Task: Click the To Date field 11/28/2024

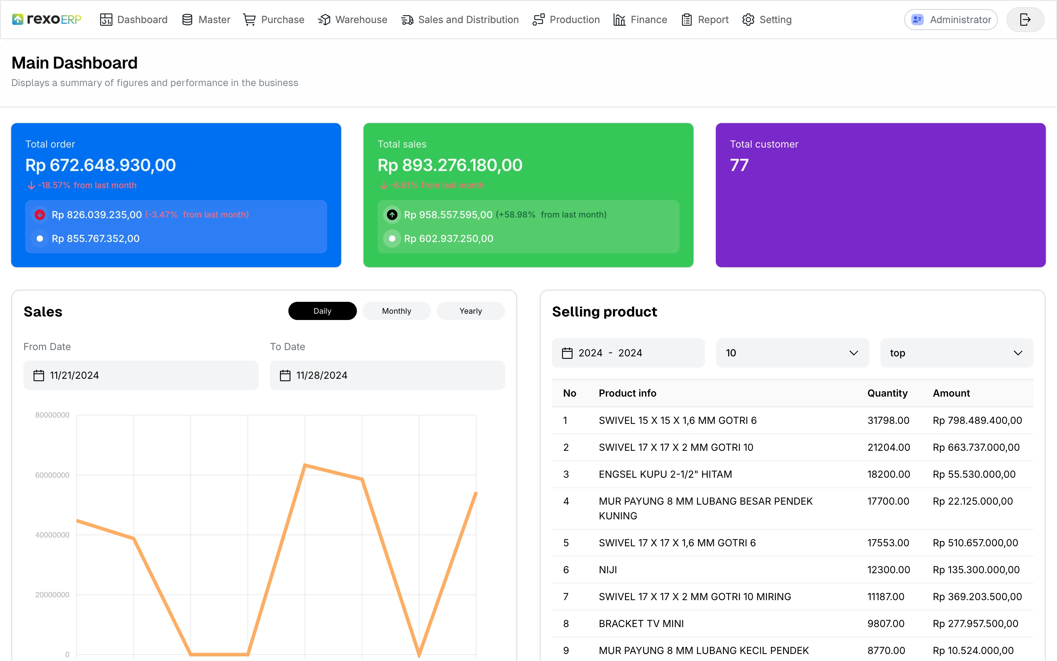Action: coord(387,376)
